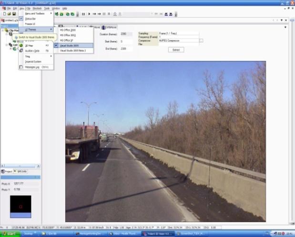Switch to the InfoMovie tab
This screenshot has width=295, height=237.
[x=109, y=28]
